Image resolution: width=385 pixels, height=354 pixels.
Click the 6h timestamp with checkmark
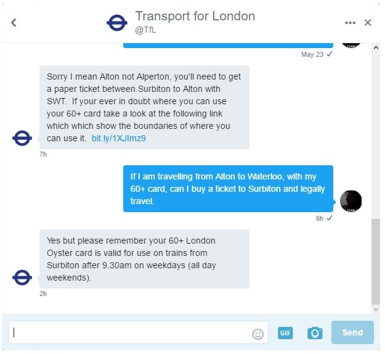coord(324,218)
